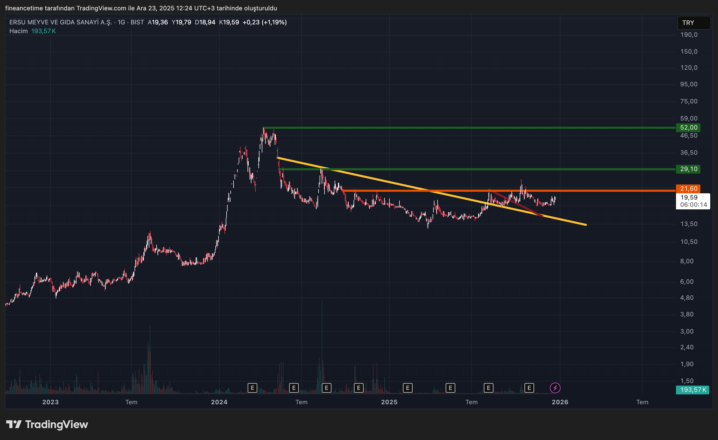The height and width of the screenshot is (440, 718).
Task: Open the TRY currency selector
Action: [x=694, y=23]
